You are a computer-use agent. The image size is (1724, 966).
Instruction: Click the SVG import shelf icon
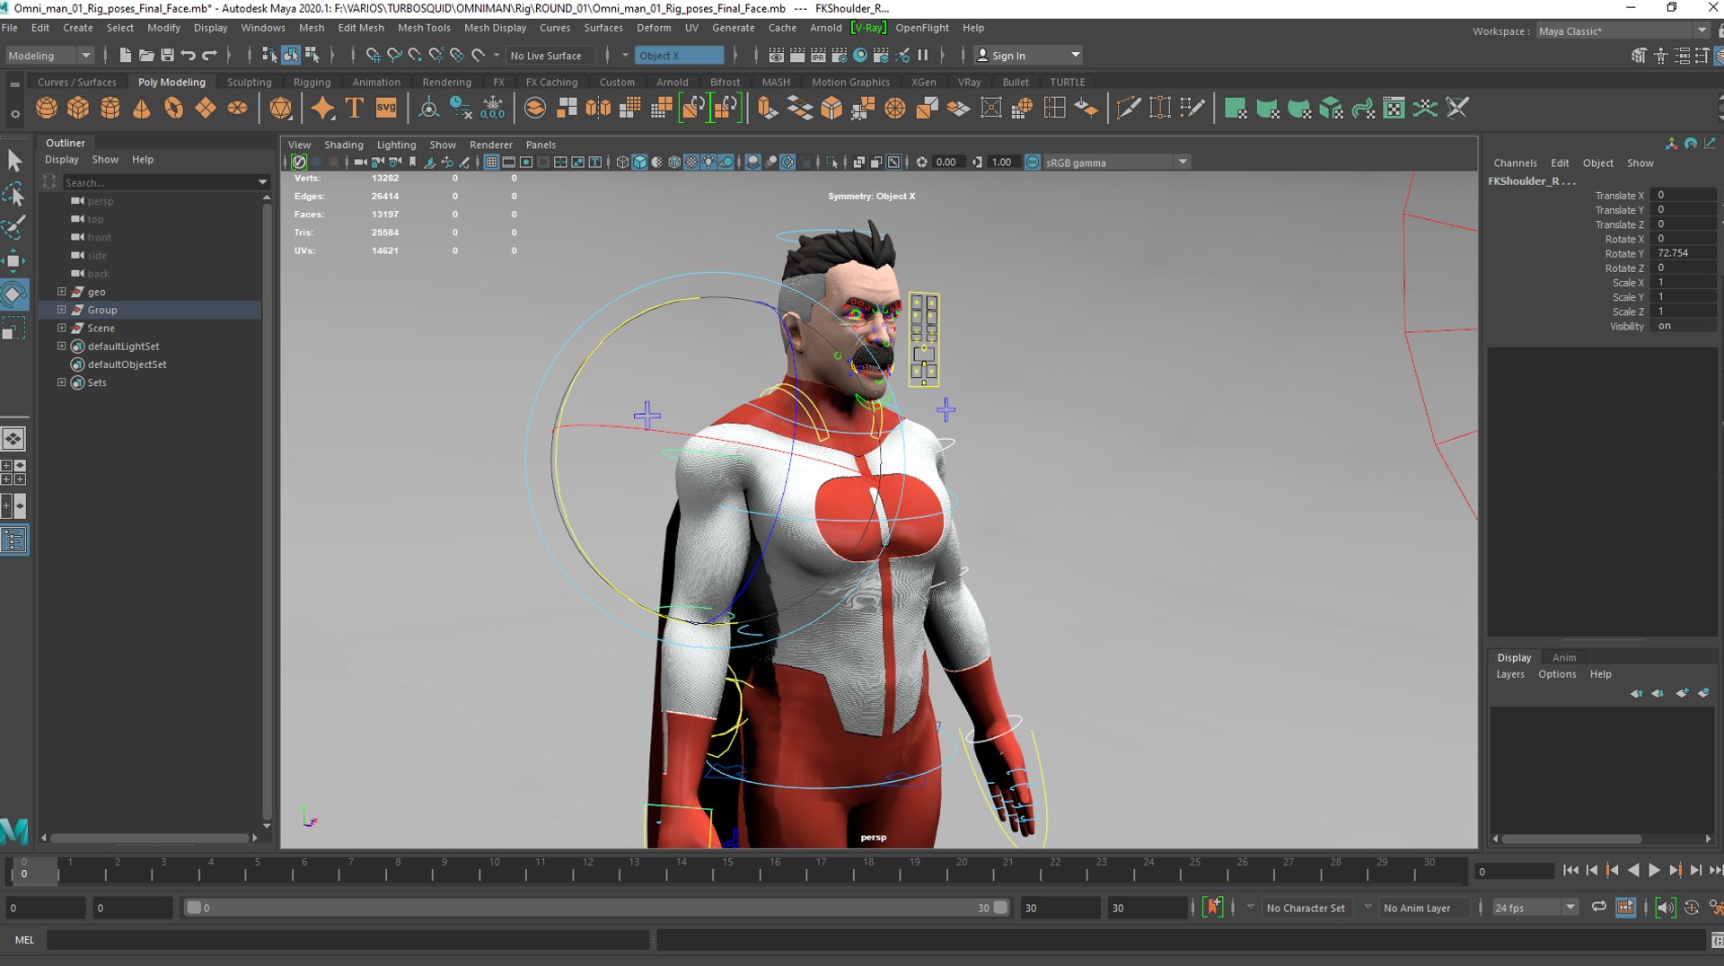pos(386,109)
